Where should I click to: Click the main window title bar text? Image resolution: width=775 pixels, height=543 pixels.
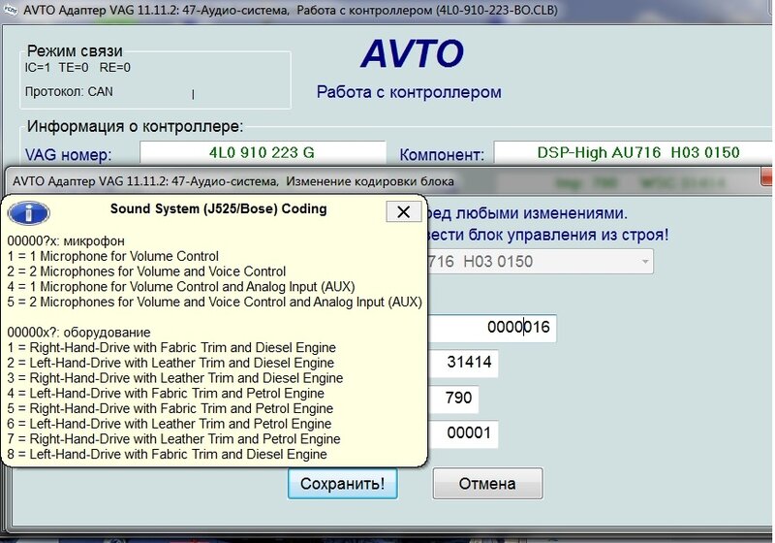[291, 10]
